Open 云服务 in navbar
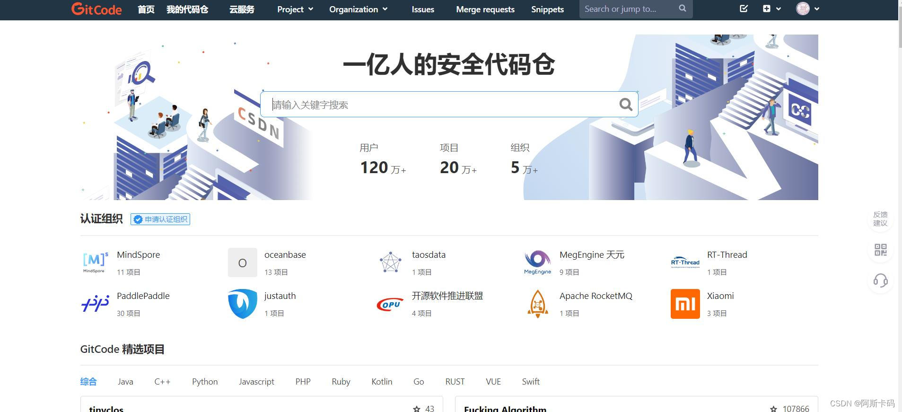902x412 pixels. pos(242,9)
